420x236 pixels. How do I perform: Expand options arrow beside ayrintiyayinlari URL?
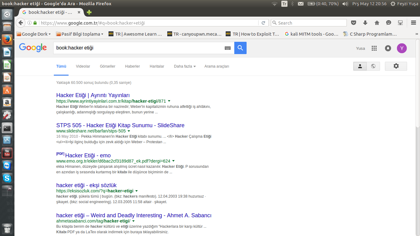(x=169, y=101)
